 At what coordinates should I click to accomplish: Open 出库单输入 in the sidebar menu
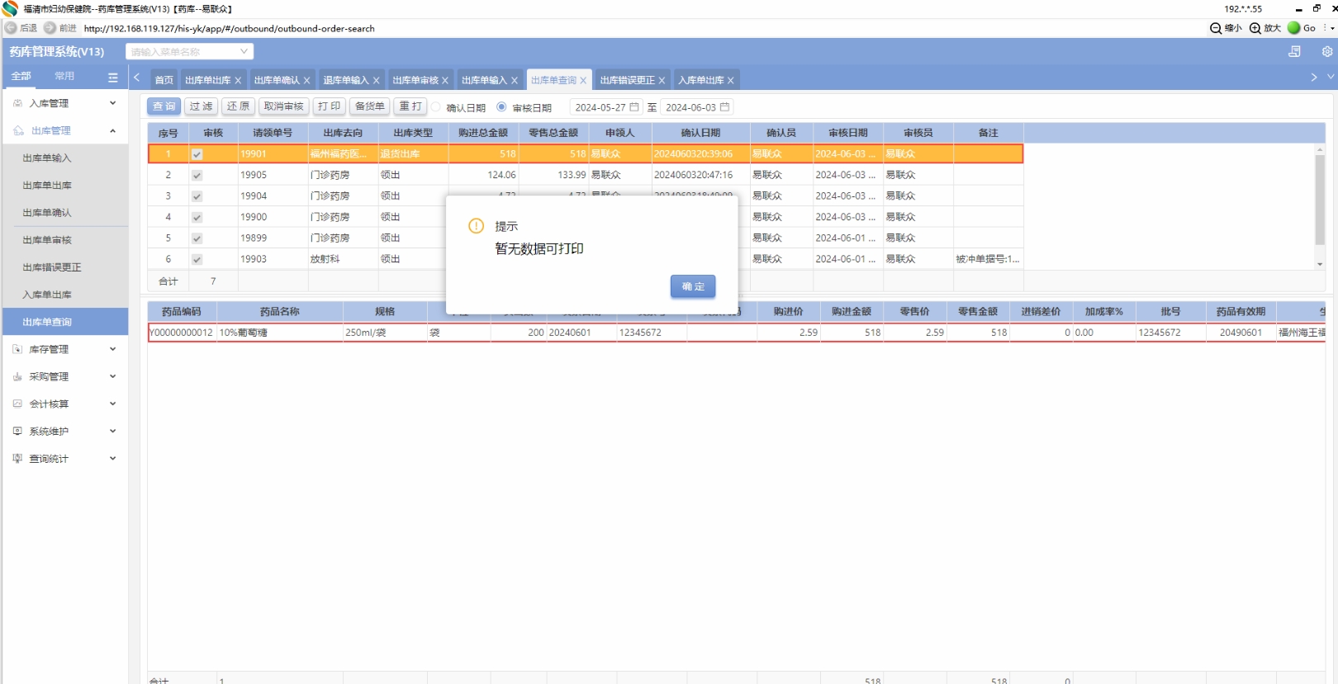click(x=47, y=158)
